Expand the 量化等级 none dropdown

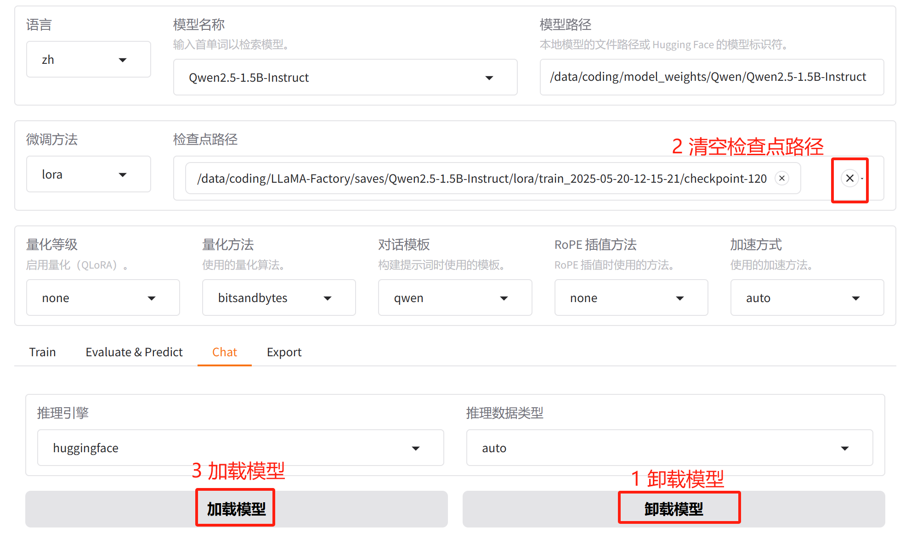pos(102,298)
